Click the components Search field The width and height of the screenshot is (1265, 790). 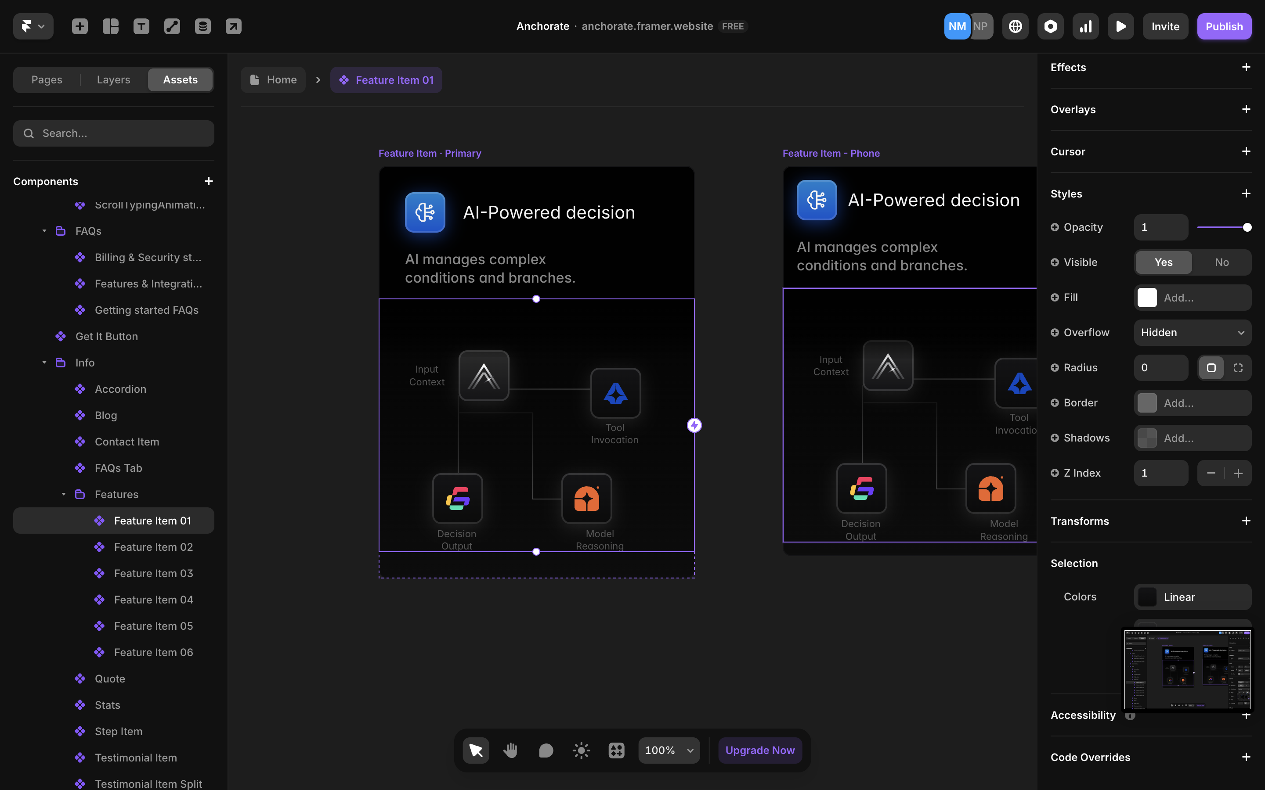click(x=113, y=133)
